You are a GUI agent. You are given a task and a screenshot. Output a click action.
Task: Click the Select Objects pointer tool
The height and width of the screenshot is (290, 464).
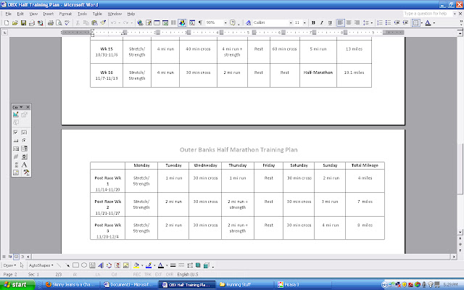point(22,265)
